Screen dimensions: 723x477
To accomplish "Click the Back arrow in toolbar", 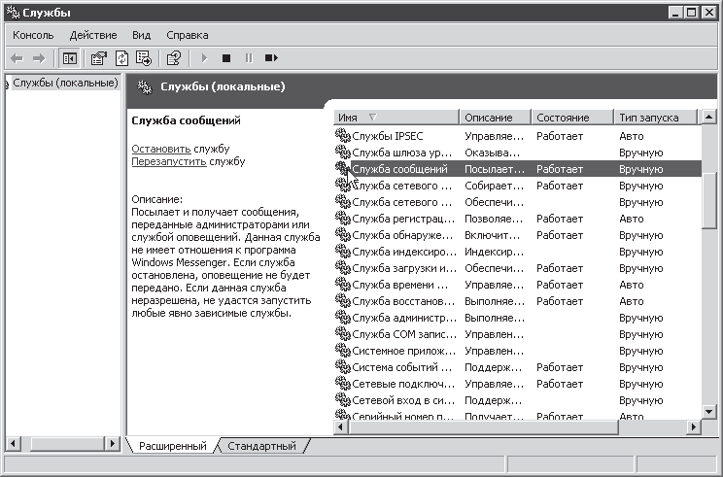I will 17,58.
